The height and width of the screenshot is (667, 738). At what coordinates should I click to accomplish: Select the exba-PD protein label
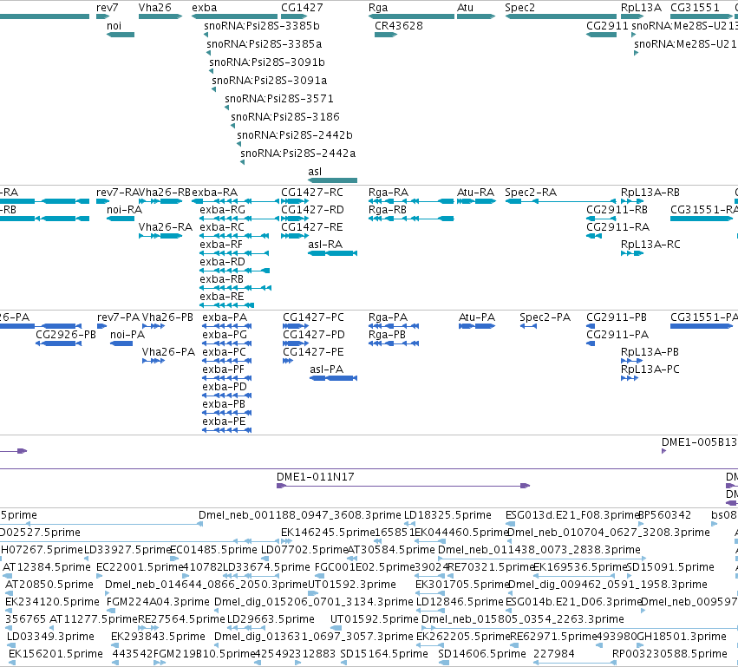click(x=224, y=387)
